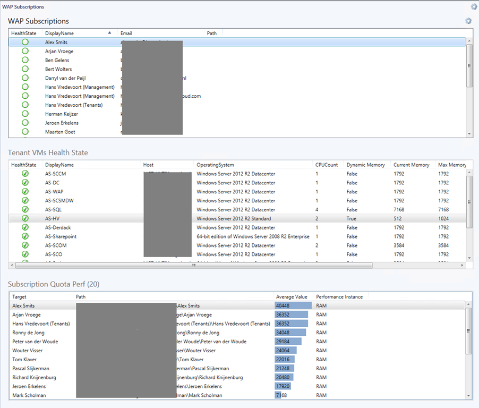Image resolution: width=479 pixels, height=408 pixels.
Task: Select the Alex Smits subscription row
Action: pos(237,42)
